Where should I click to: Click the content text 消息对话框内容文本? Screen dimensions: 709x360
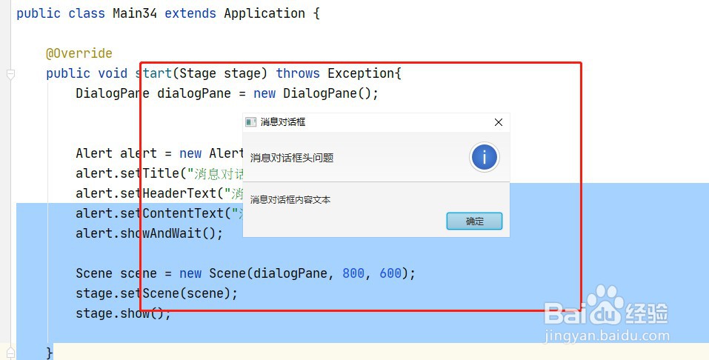290,200
